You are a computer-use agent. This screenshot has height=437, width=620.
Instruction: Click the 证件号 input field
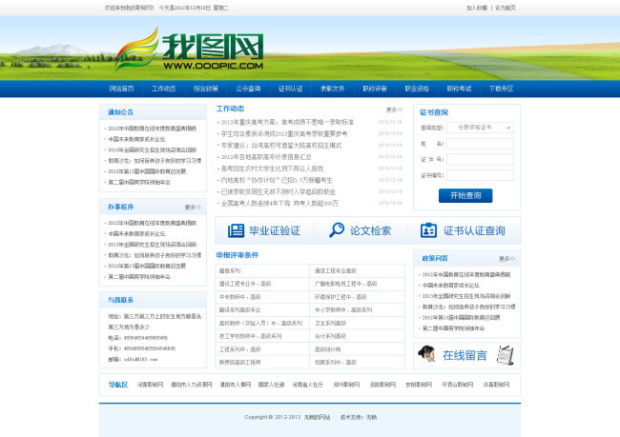pyautogui.click(x=481, y=160)
